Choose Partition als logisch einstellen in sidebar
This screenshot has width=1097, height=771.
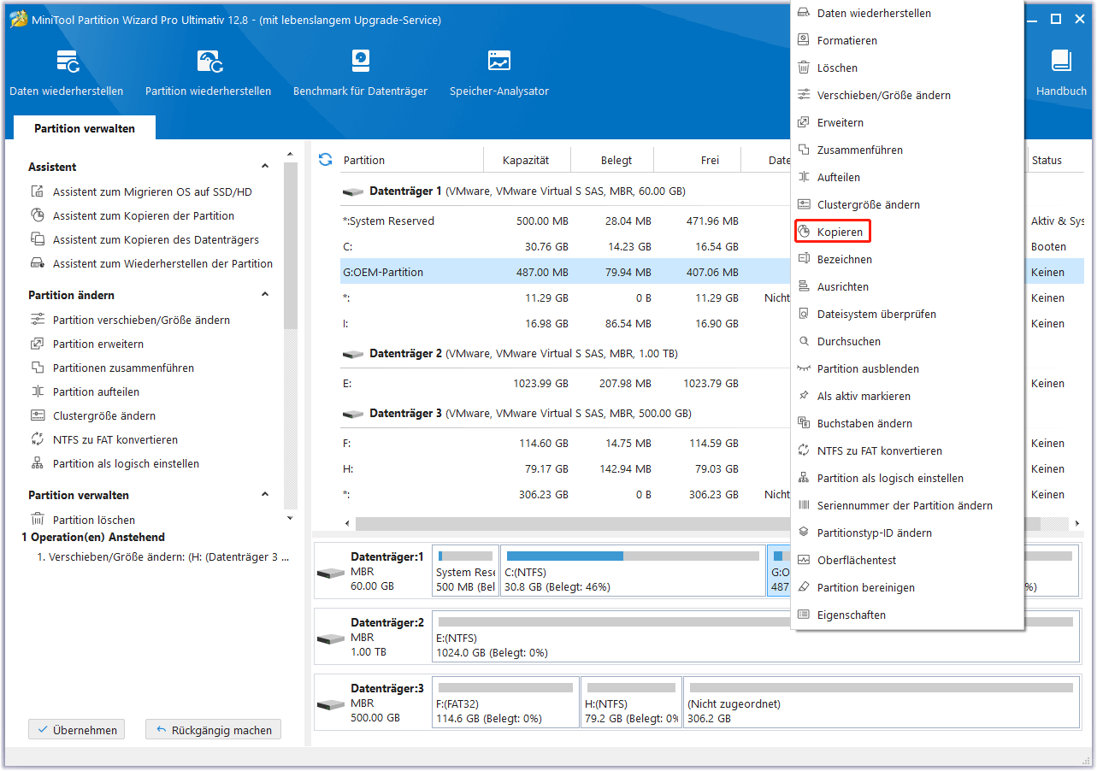126,464
